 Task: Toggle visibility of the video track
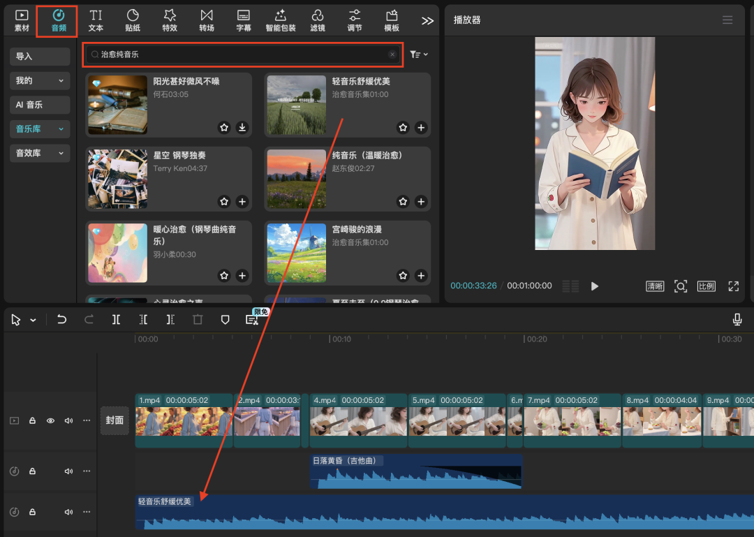pos(49,420)
